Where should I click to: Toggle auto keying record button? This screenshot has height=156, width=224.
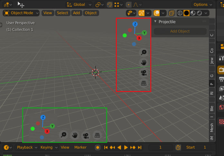[x=98, y=148]
